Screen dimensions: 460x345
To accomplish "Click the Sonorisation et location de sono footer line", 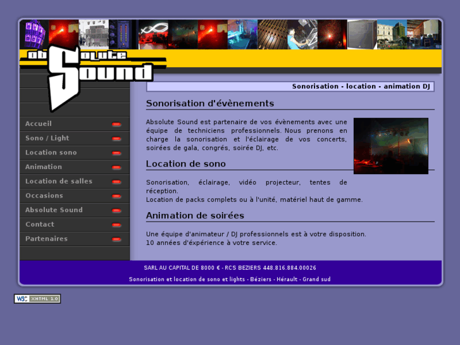I will coord(230,279).
